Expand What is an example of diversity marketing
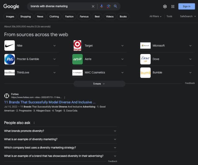 (x=61, y=139)
